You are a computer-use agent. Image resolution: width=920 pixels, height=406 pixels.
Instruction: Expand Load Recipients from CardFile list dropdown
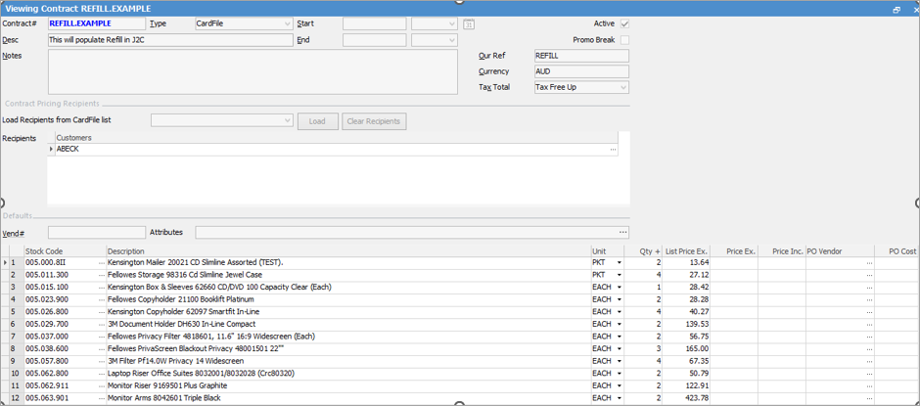tap(287, 121)
